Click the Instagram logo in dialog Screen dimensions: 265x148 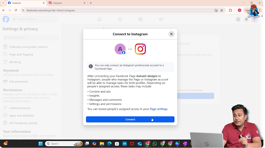pos(140,49)
